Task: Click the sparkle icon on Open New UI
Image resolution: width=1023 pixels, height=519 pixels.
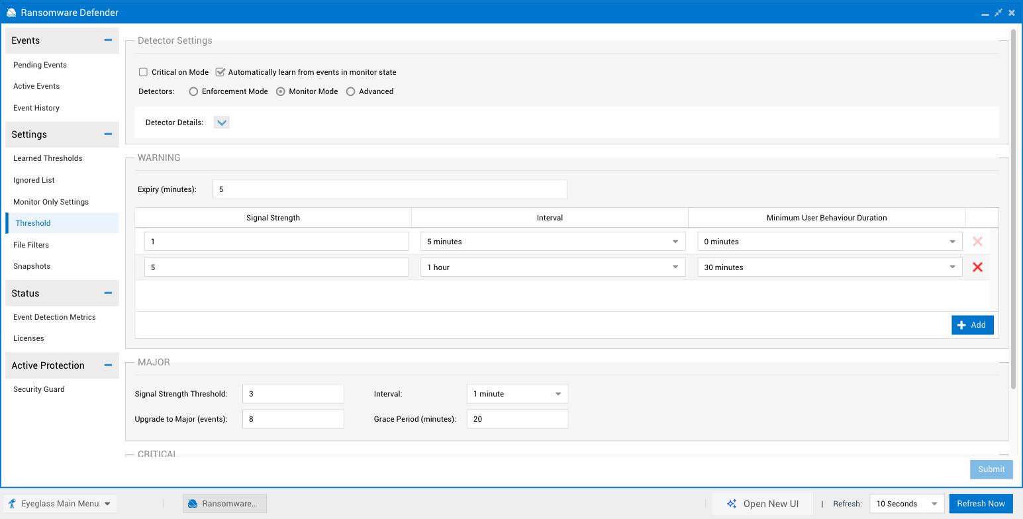Action: coord(732,504)
